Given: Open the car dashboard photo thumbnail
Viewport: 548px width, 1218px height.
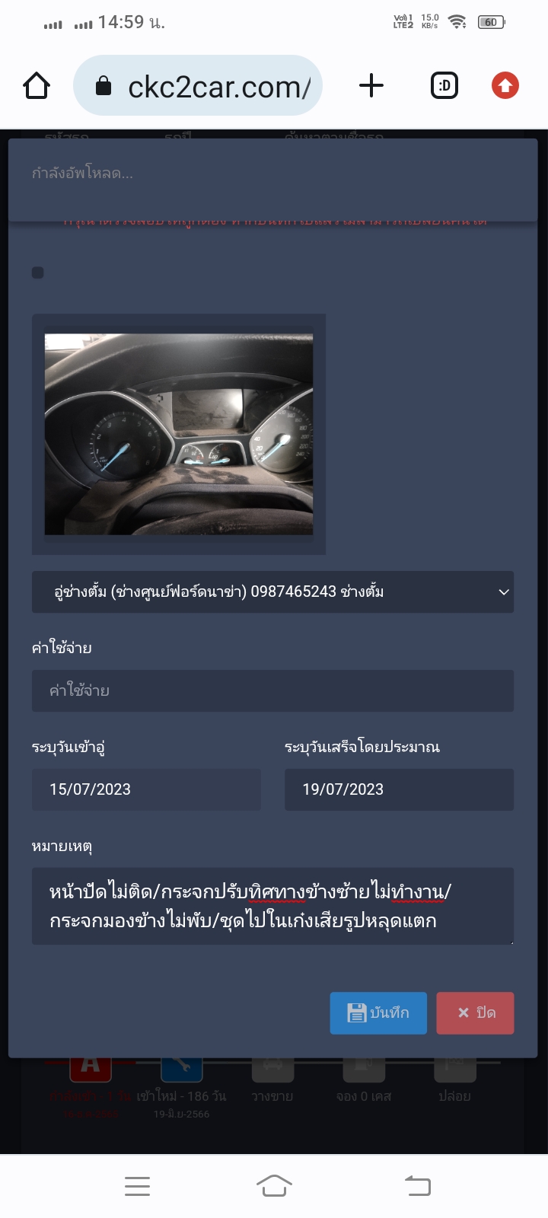Looking at the screenshot, I should [179, 434].
